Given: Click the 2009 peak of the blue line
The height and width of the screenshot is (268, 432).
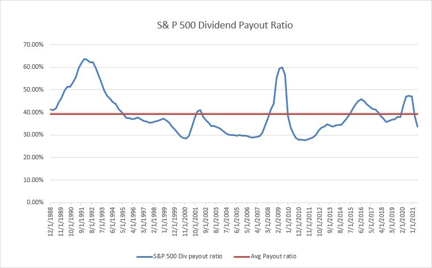Looking at the screenshot, I should pyautogui.click(x=282, y=67).
